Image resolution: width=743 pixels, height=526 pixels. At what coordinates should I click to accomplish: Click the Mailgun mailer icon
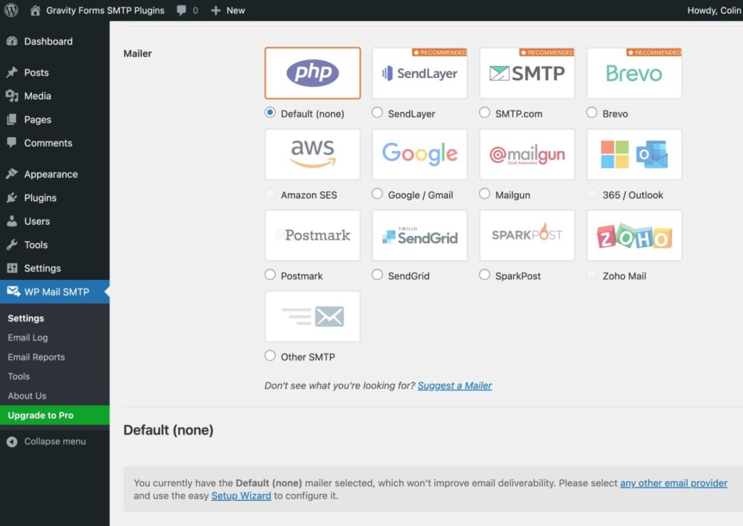click(x=527, y=154)
